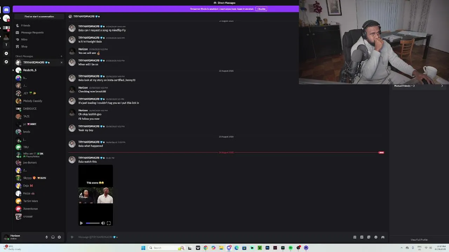Go to the Nitro page
This screenshot has width=449, height=252.
pyautogui.click(x=39, y=40)
